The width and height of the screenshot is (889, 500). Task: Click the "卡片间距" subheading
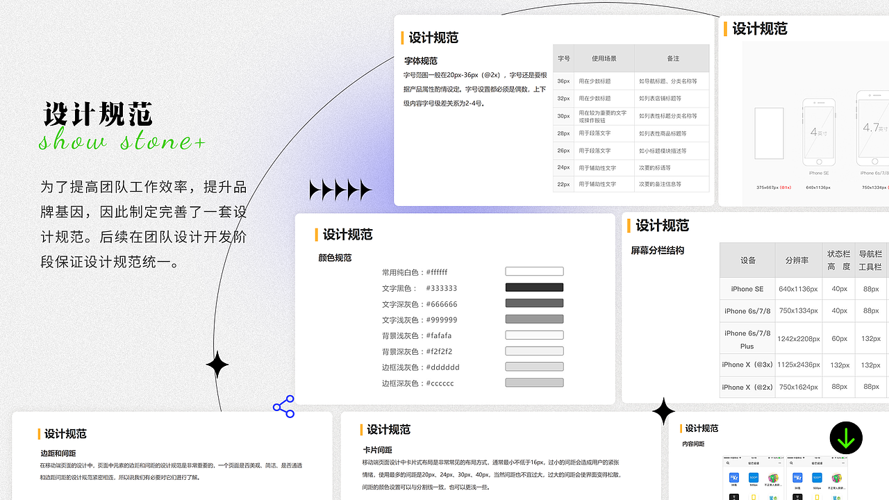point(377,450)
